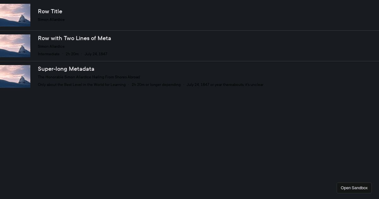Click the 2h 20m duration in second row
This screenshot has height=199, width=379.
[x=72, y=54]
